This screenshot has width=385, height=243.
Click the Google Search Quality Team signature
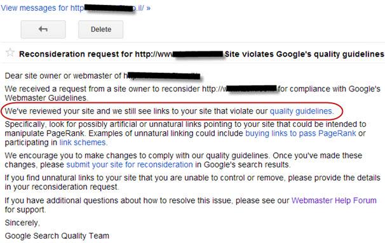[x=57, y=235]
